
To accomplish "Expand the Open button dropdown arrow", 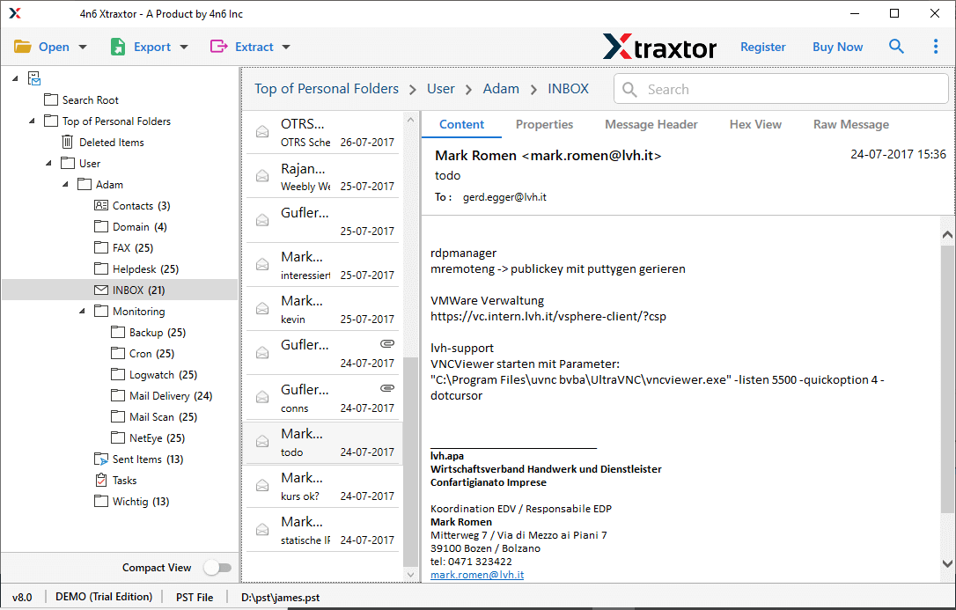I will (81, 46).
